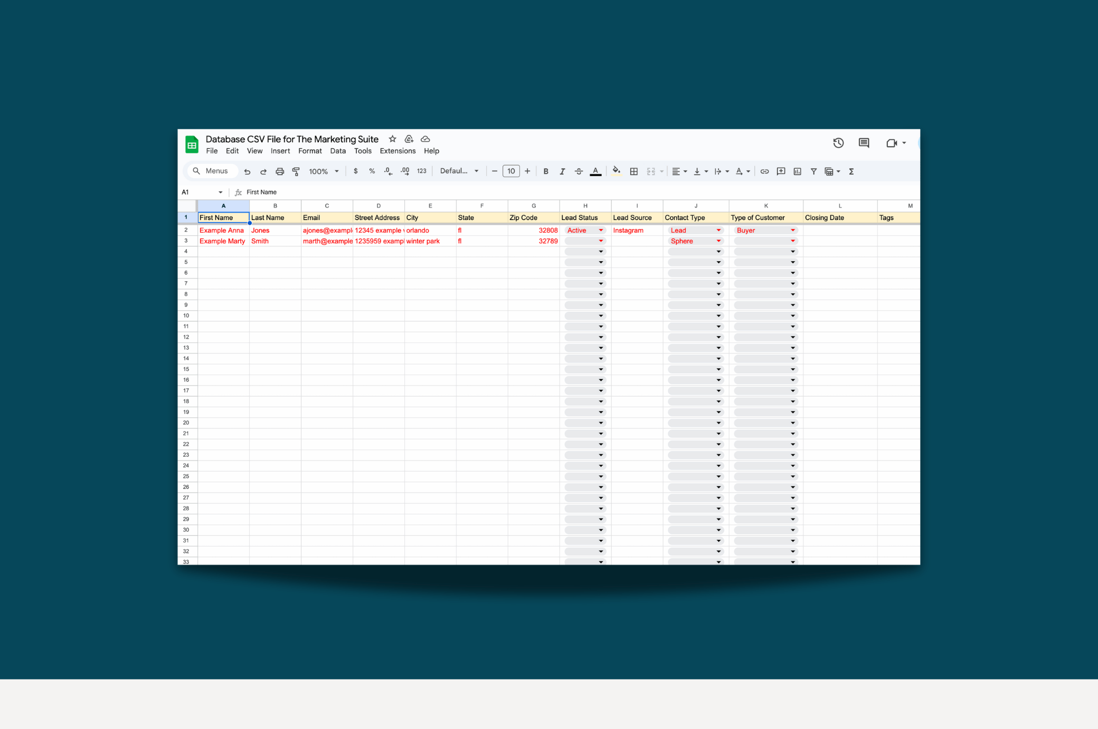Image resolution: width=1098 pixels, height=729 pixels.
Task: Open the Help menu
Action: pyautogui.click(x=431, y=151)
